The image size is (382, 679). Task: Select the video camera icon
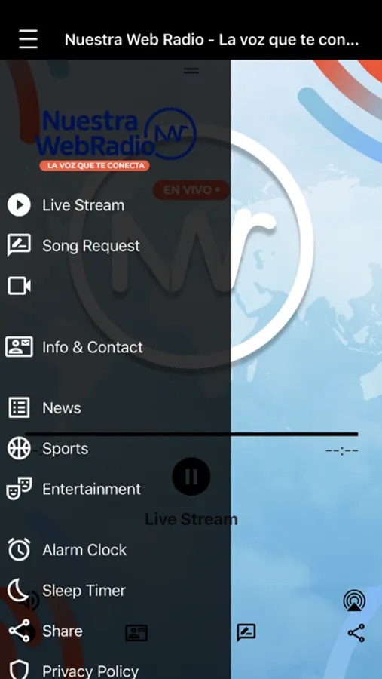point(20,286)
